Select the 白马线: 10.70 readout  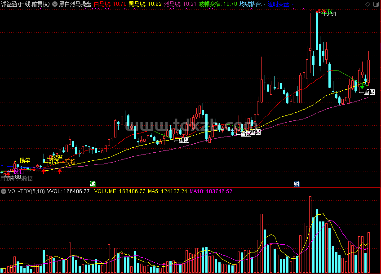(x=111, y=4)
